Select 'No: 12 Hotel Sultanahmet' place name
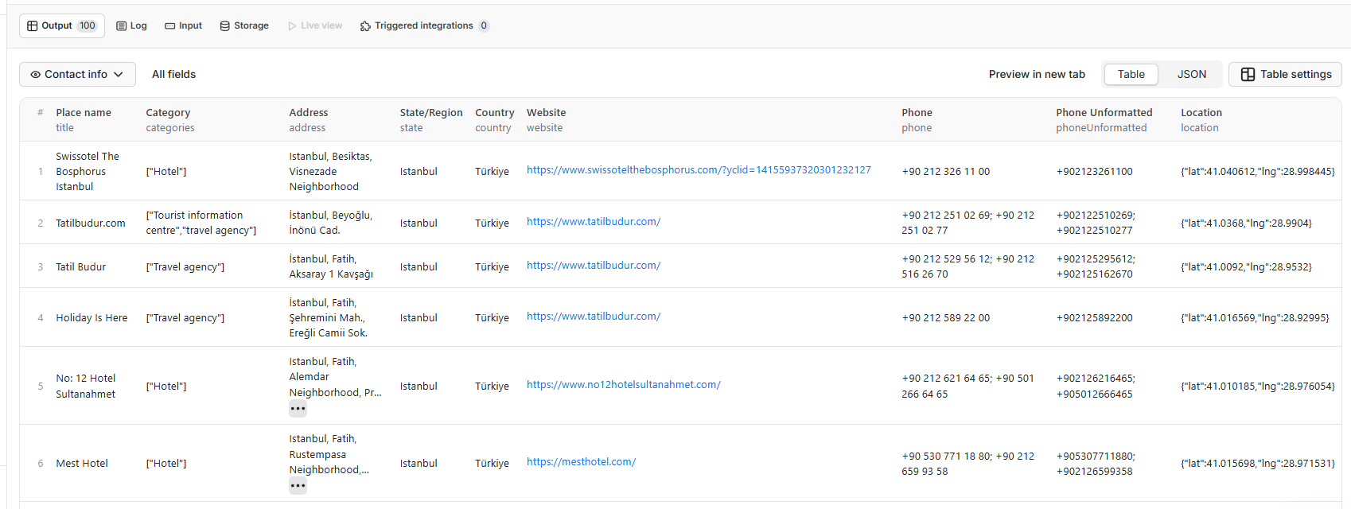 click(86, 387)
